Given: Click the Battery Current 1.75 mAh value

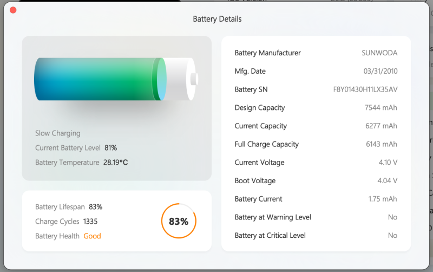Looking at the screenshot, I should (382, 199).
